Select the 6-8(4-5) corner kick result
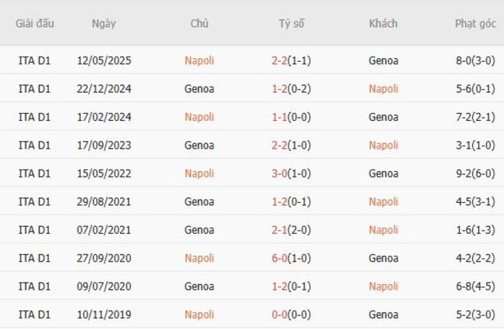Image resolution: width=504 pixels, height=329 pixels. (475, 286)
